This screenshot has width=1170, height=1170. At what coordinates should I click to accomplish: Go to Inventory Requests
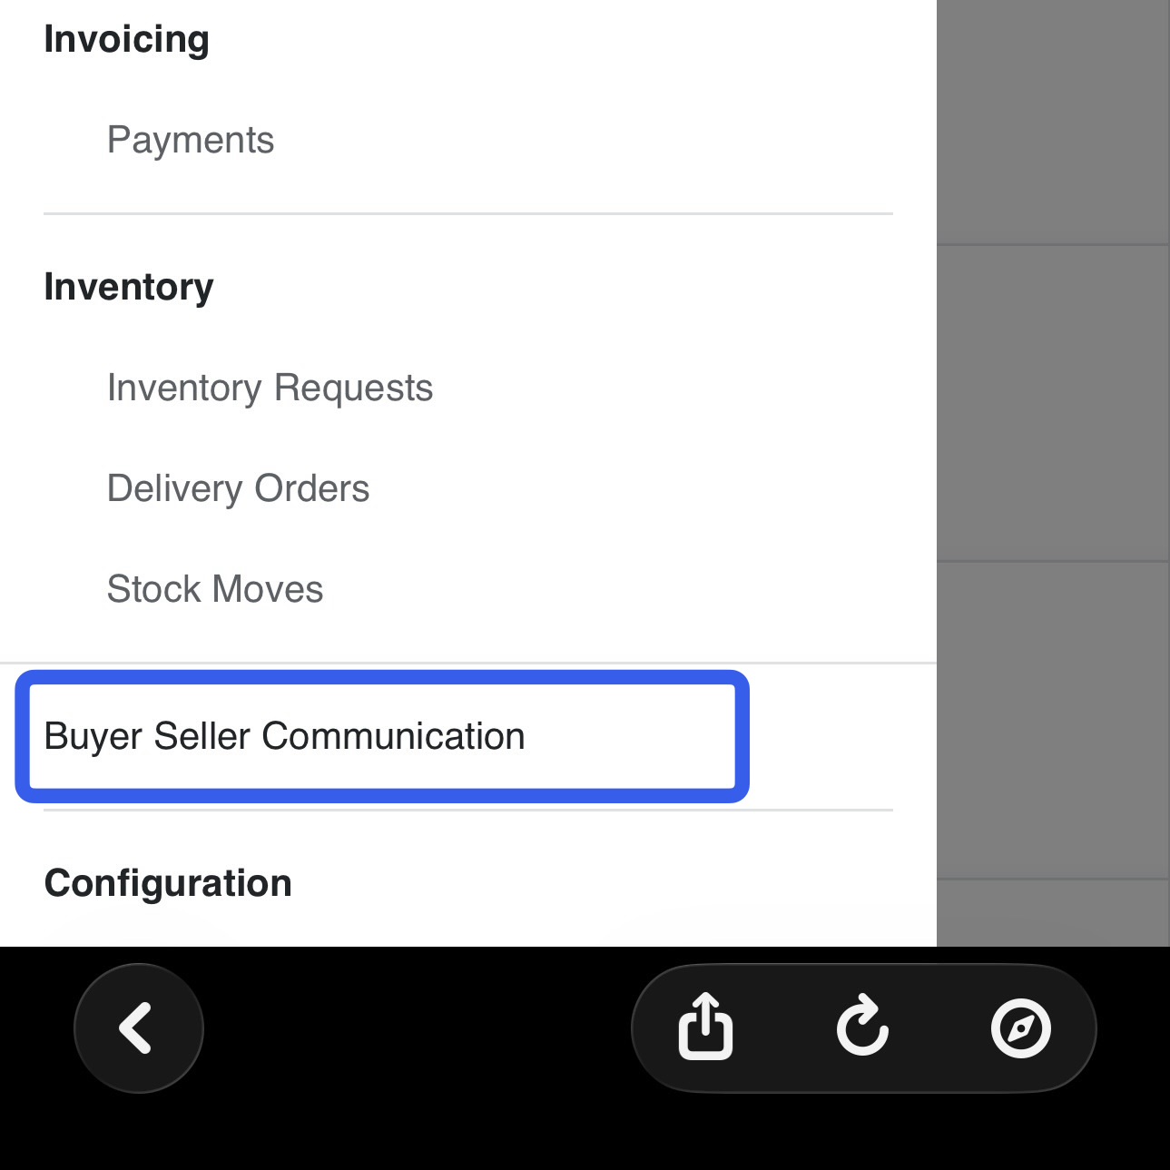(x=270, y=388)
